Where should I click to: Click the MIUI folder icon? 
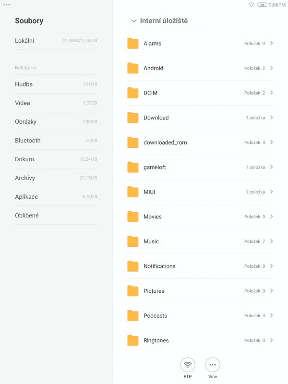pyautogui.click(x=132, y=192)
